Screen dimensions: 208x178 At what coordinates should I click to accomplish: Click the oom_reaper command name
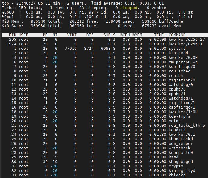[x=181, y=144]
